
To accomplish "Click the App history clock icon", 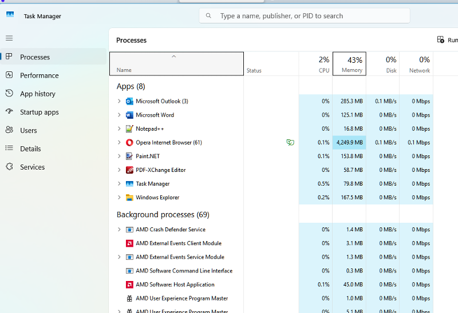I will click(x=9, y=93).
